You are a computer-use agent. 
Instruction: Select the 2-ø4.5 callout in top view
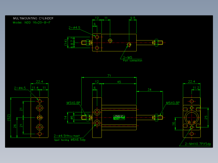74,28
